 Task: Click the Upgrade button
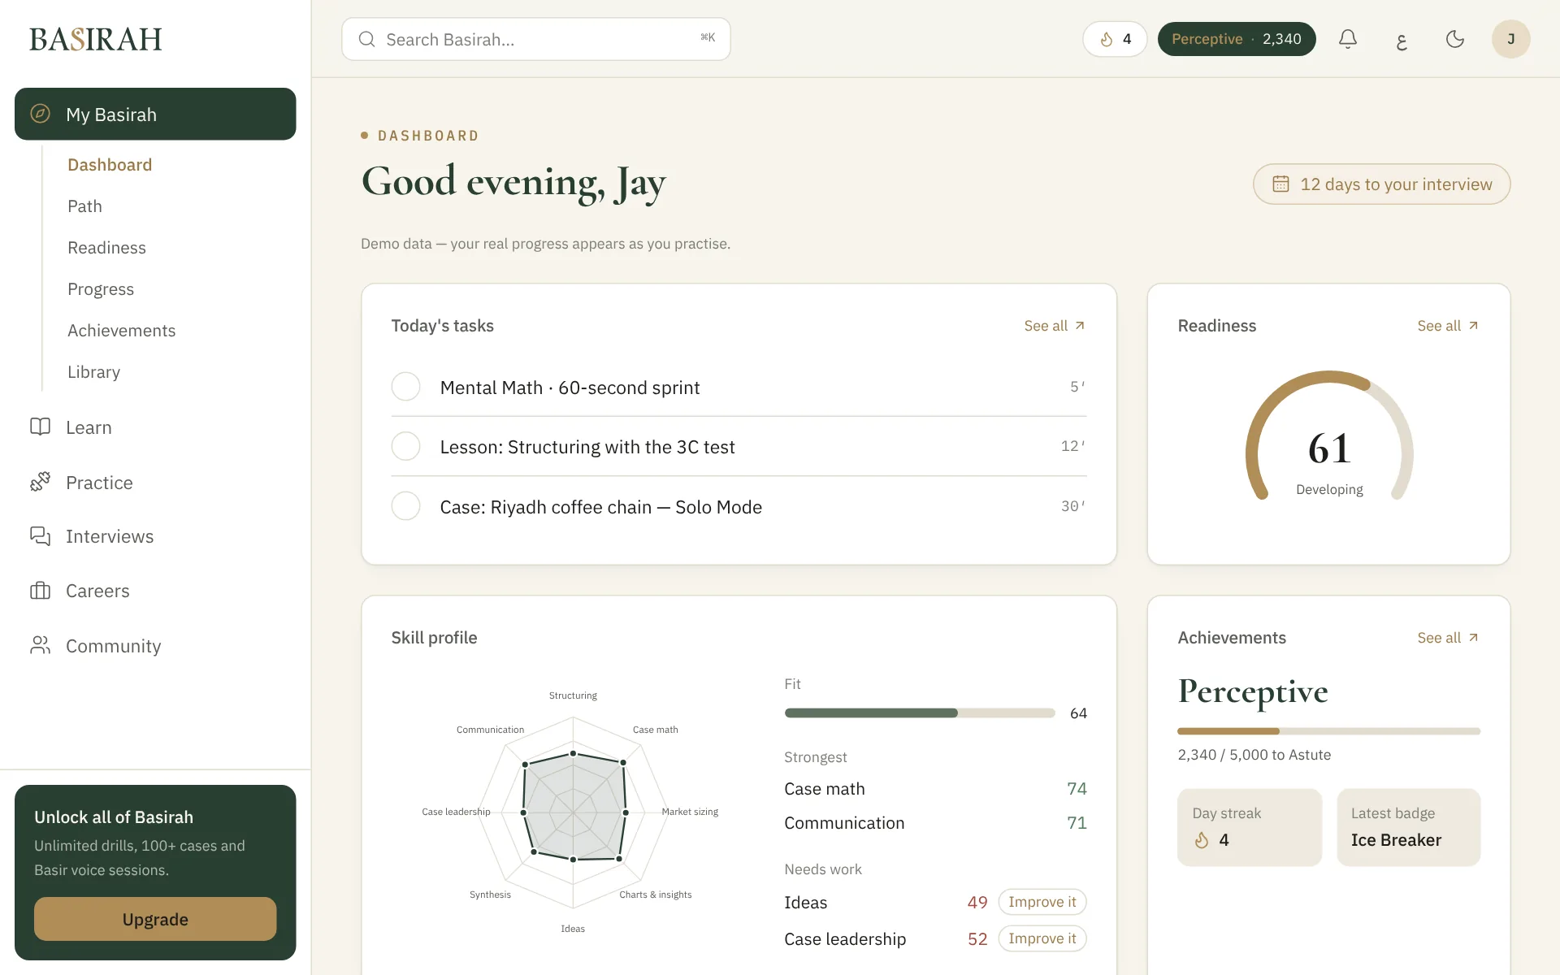tap(155, 919)
